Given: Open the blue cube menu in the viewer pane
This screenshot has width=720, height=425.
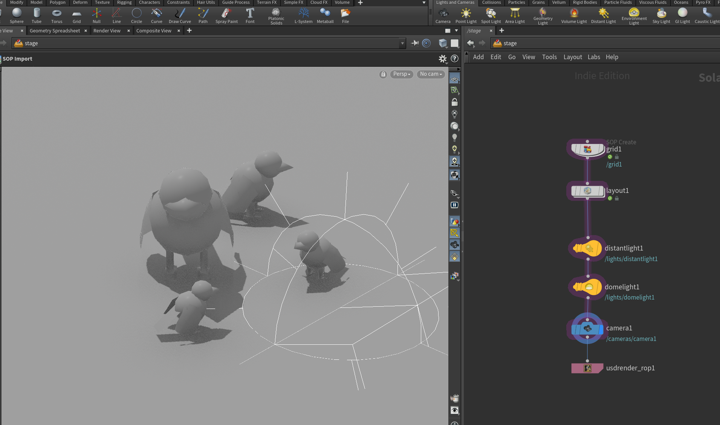Looking at the screenshot, I should pyautogui.click(x=443, y=43).
